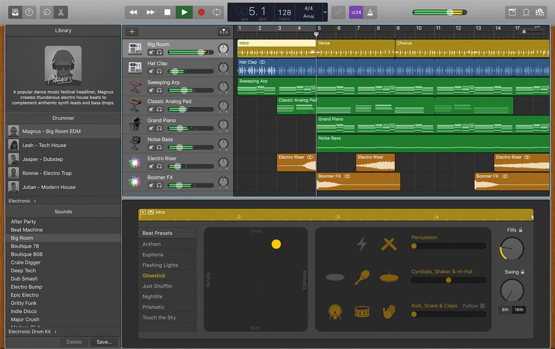Open the Media Browser

point(540,12)
